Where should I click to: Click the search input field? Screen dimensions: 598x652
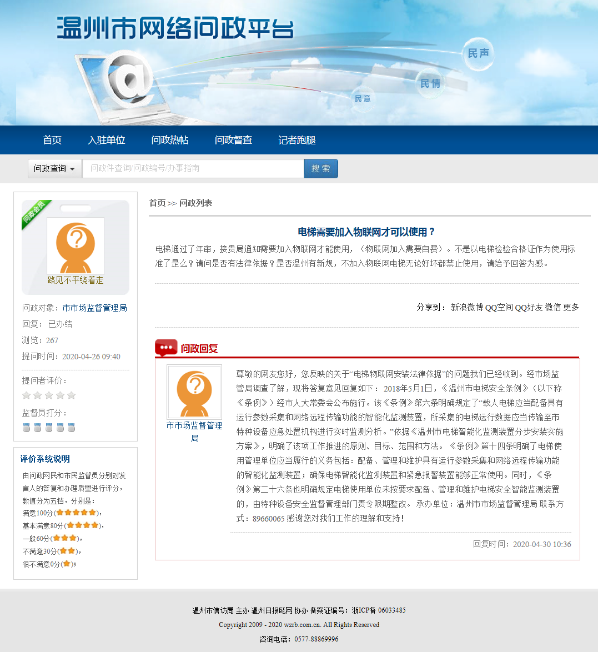[193, 169]
